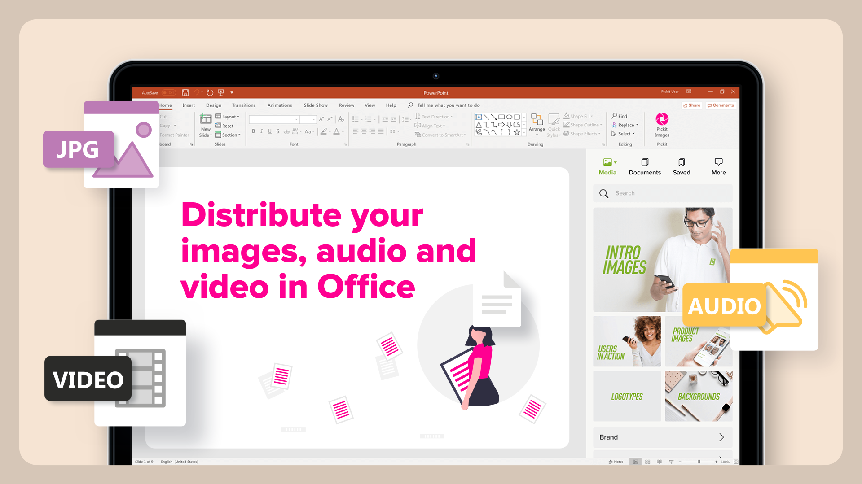Screen dimensions: 862x484
Task: Open the font name combo box
Action: point(274,119)
